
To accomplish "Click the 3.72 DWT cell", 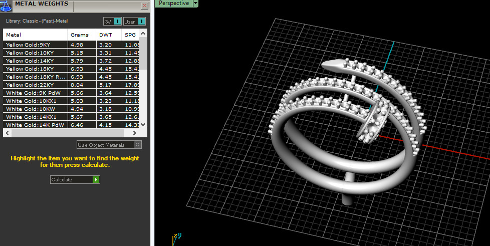I will click(109, 61).
